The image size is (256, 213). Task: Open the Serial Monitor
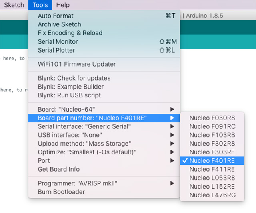[58, 42]
